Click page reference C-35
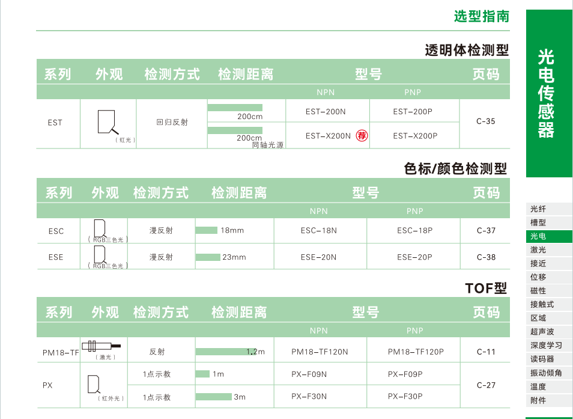This screenshot has height=419, width=573. tap(486, 121)
